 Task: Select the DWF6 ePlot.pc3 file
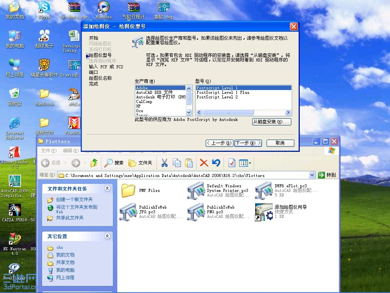[x=286, y=191]
